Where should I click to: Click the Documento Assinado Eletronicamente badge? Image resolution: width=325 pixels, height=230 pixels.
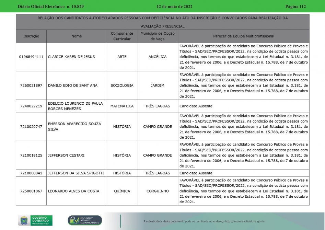(85, 220)
